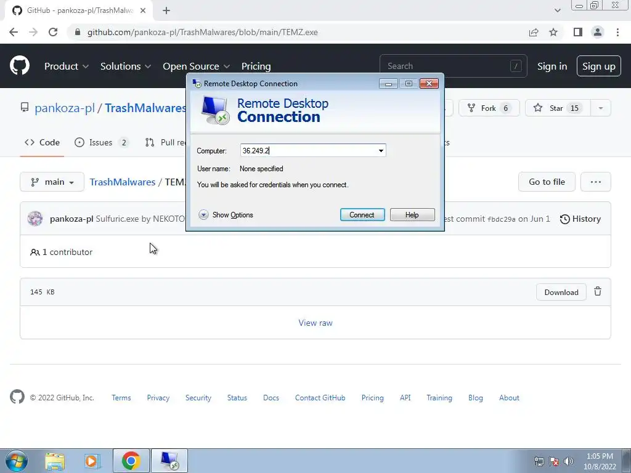Reload the page in Chrome
The height and width of the screenshot is (473, 631).
pyautogui.click(x=53, y=32)
